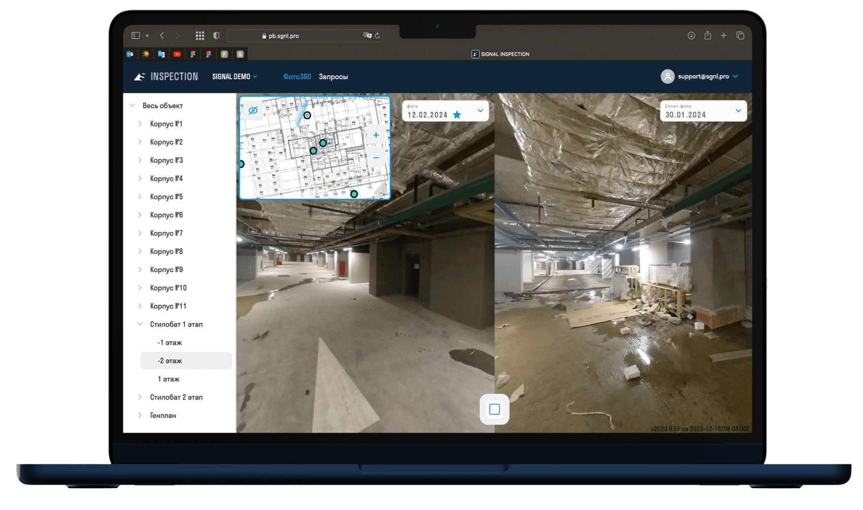Expand the SIGNAL DEMO project selector

[235, 77]
